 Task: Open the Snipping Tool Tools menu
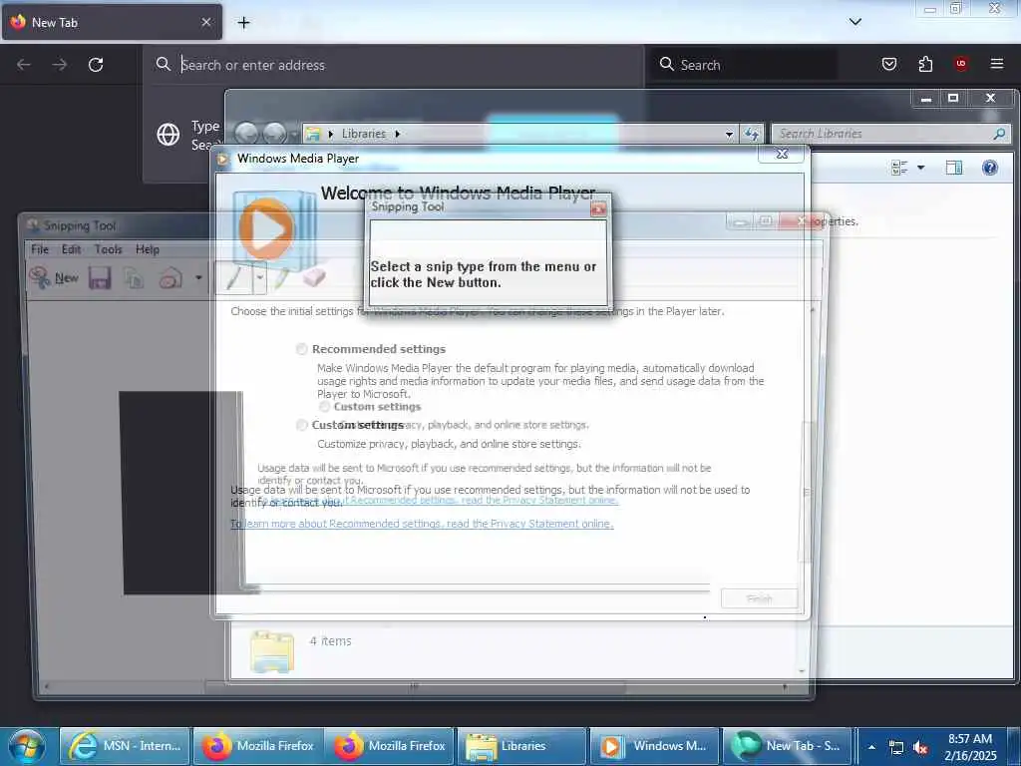coord(108,249)
